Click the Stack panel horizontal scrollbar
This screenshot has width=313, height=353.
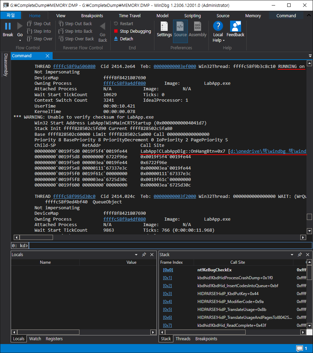pos(205,332)
